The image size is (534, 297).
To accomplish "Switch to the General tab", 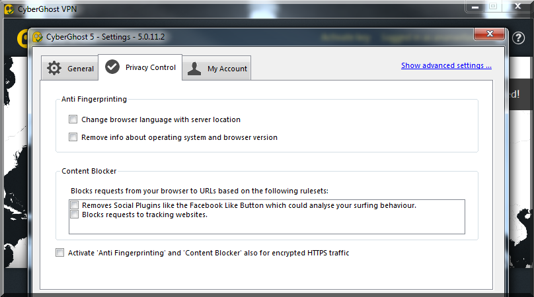I will [x=70, y=69].
